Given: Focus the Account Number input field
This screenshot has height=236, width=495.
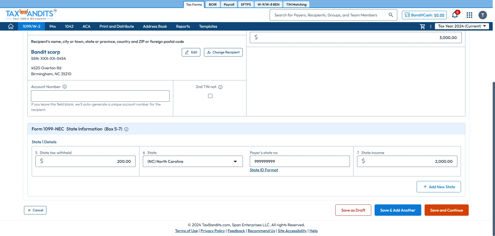Looking at the screenshot, I should [x=100, y=96].
